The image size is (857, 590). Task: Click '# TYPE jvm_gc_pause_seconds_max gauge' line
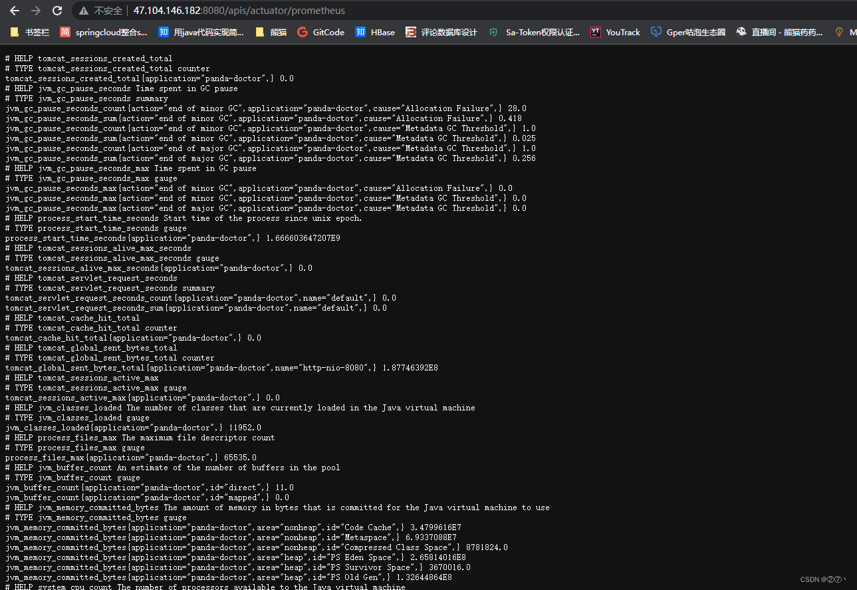pos(91,178)
